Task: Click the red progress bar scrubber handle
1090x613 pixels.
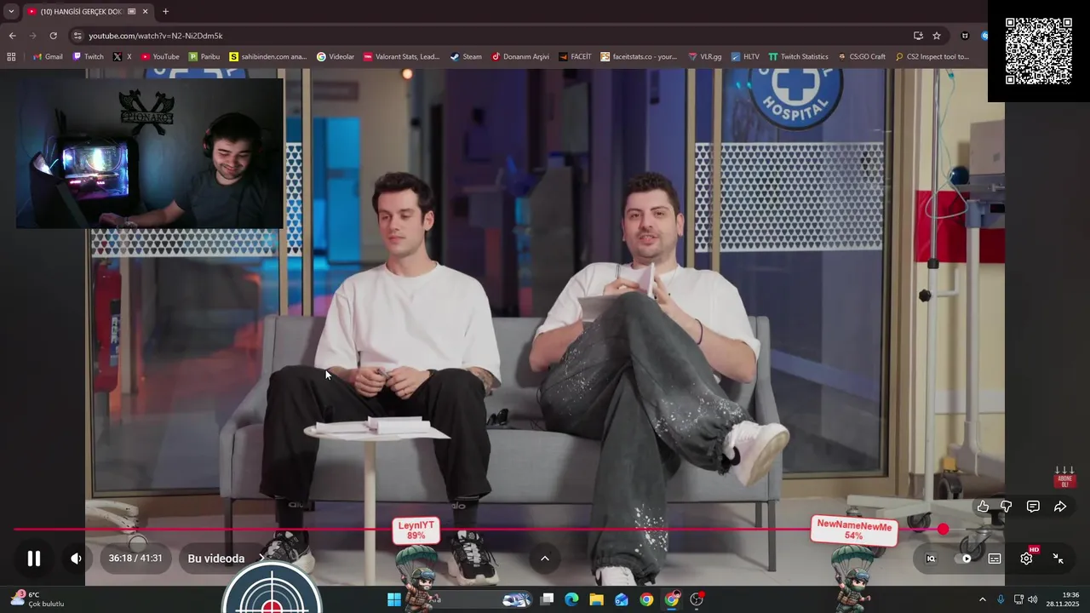Action: tap(943, 530)
